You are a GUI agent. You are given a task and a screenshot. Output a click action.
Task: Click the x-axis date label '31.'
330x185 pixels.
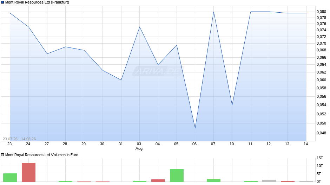pos(121,144)
